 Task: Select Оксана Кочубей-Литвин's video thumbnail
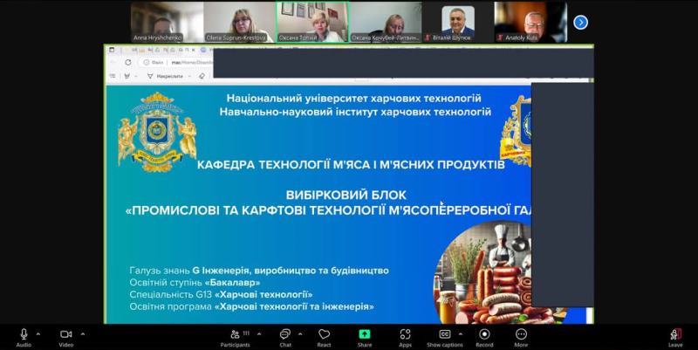coord(386,23)
